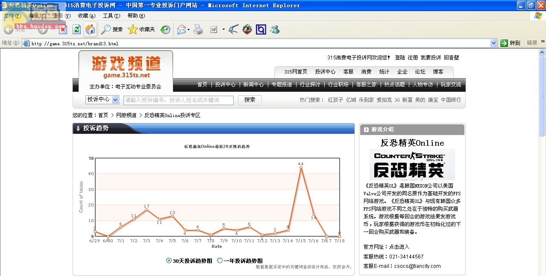Click the 44 peak data point on chart
Viewport: 546px width, 276px height.
(x=301, y=167)
